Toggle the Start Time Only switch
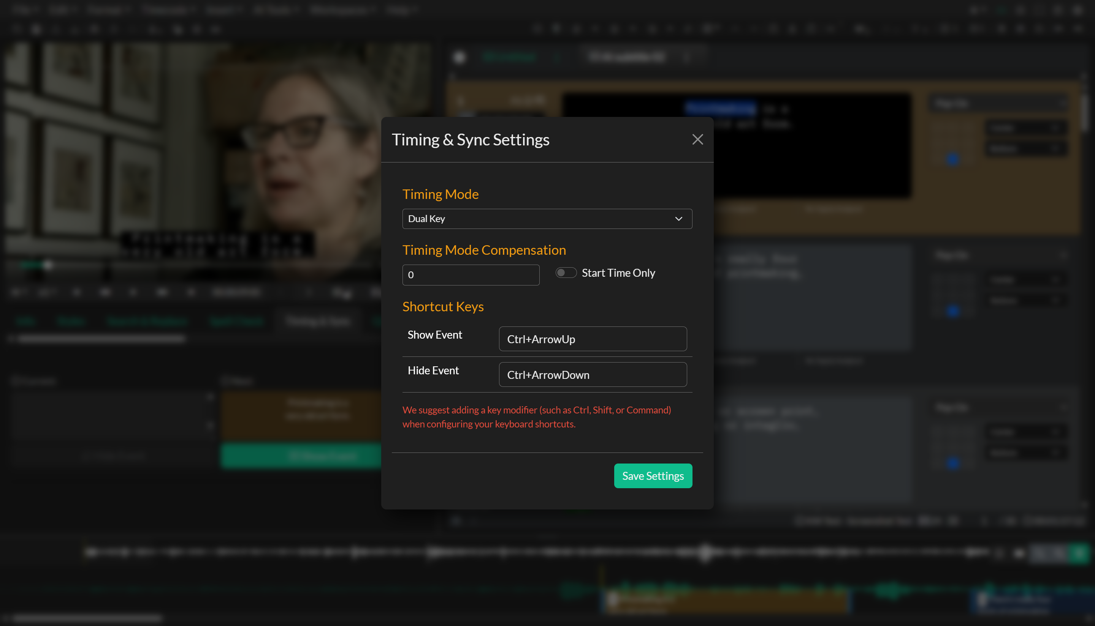The image size is (1095, 626). click(566, 273)
